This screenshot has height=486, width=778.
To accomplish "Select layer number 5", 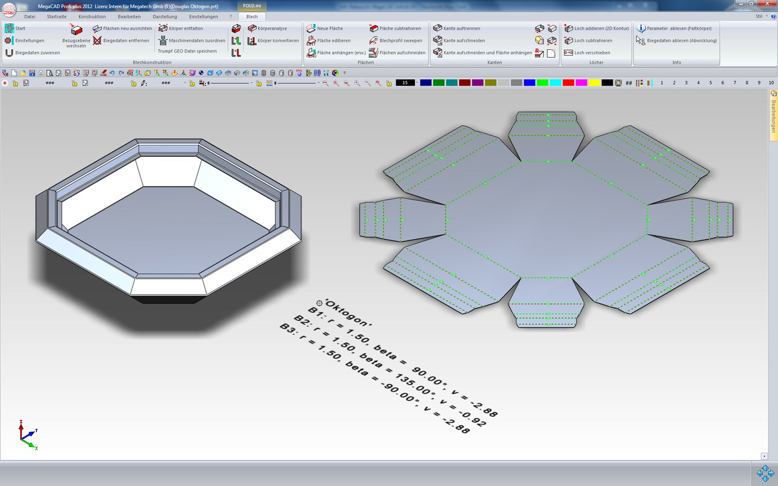I will (x=711, y=83).
